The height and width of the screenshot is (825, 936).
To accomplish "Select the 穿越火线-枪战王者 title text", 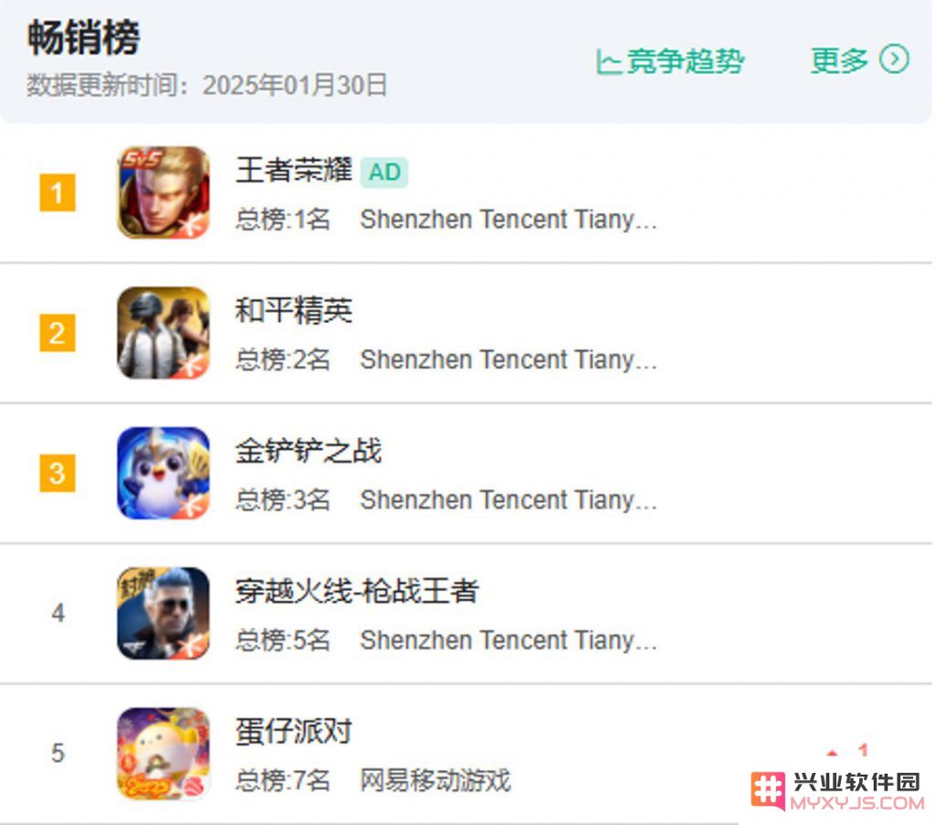I will tap(357, 592).
